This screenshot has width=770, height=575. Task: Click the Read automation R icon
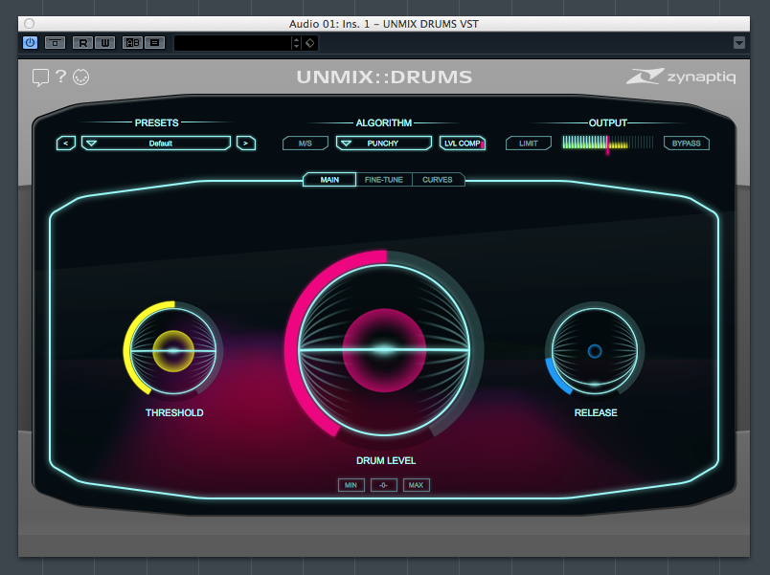(x=83, y=43)
